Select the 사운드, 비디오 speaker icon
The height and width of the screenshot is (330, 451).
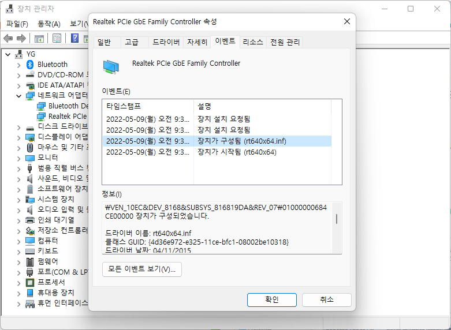[30, 179]
